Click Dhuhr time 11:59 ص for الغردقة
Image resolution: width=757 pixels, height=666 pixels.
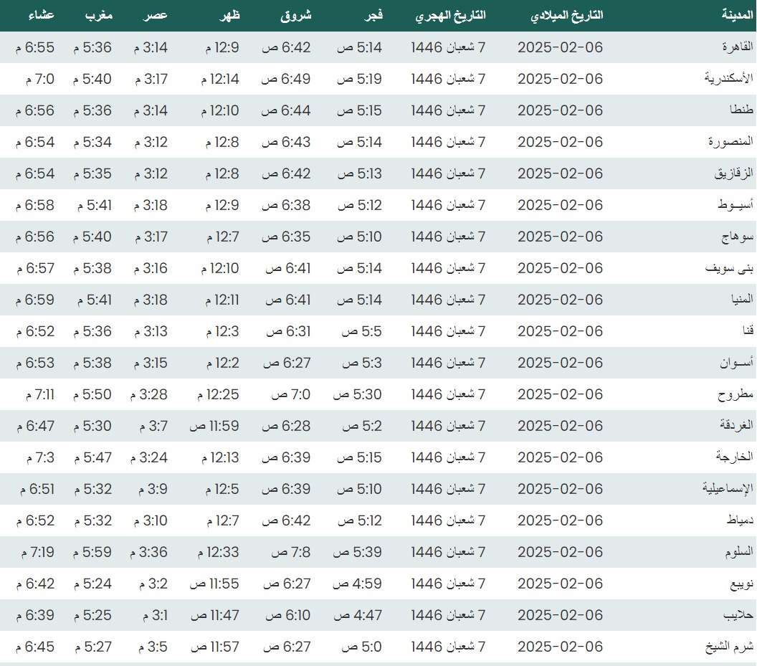point(214,426)
